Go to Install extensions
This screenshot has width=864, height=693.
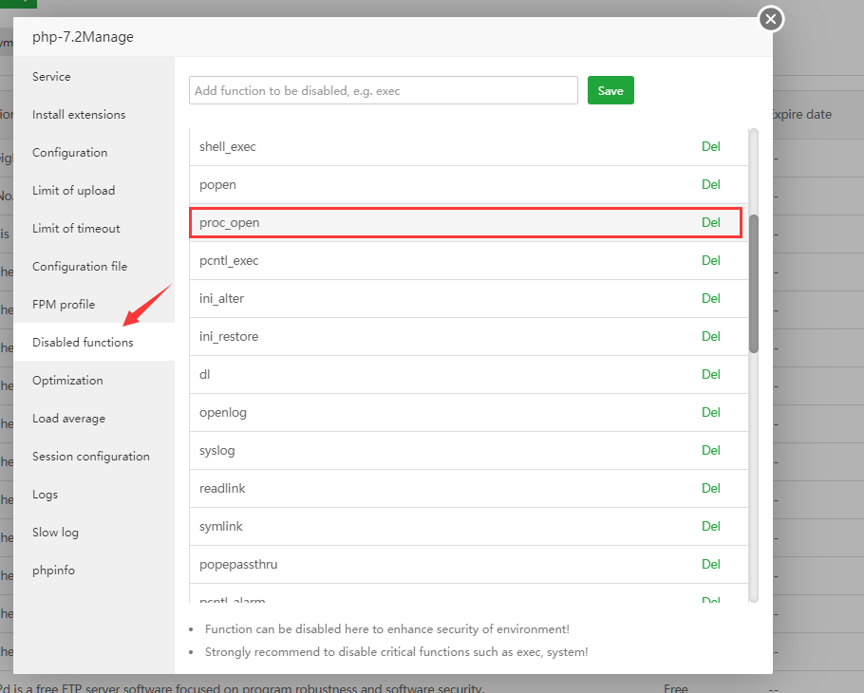point(79,115)
